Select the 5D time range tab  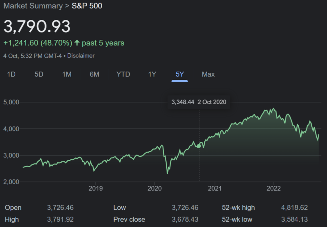[x=39, y=74]
